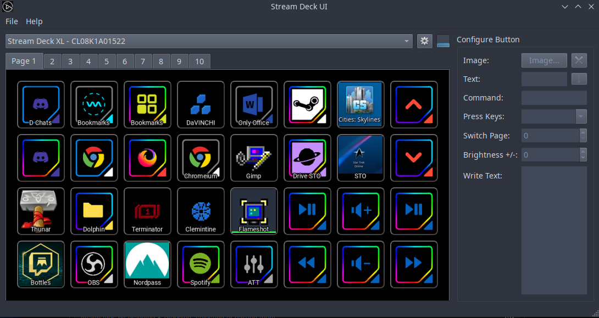This screenshot has height=318, width=599.
Task: Open the File menu
Action: [11, 21]
